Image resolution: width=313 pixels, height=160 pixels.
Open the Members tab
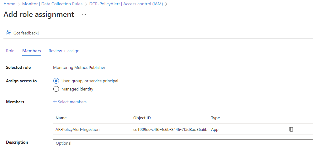[x=32, y=51]
